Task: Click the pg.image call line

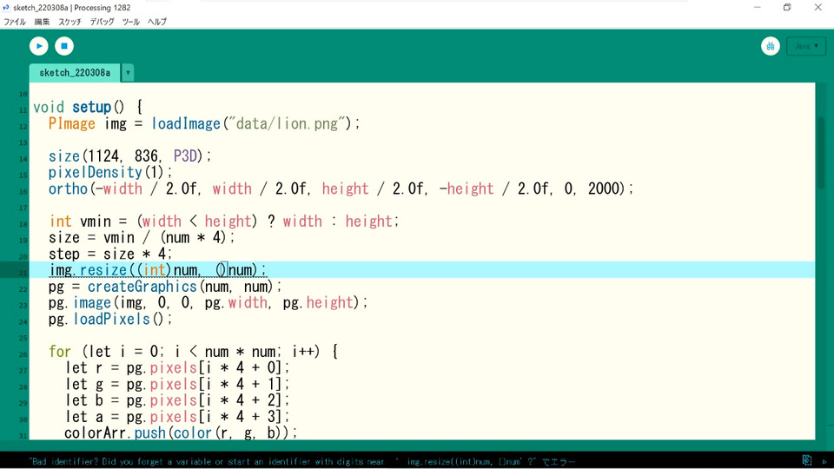Action: pos(208,303)
